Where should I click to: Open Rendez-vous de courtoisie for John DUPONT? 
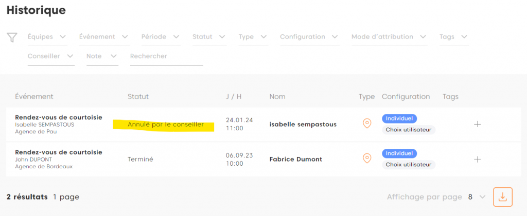point(59,152)
